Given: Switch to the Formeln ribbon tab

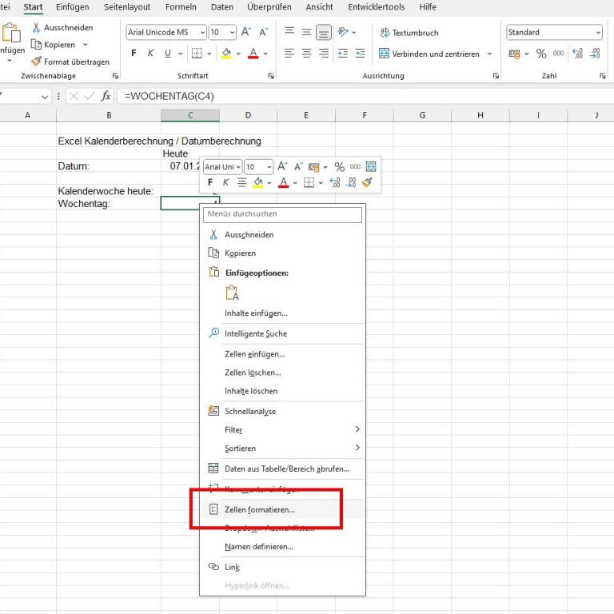Looking at the screenshot, I should [x=180, y=7].
